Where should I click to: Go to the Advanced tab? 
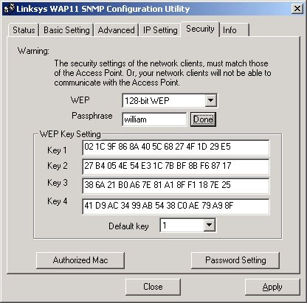pos(116,30)
